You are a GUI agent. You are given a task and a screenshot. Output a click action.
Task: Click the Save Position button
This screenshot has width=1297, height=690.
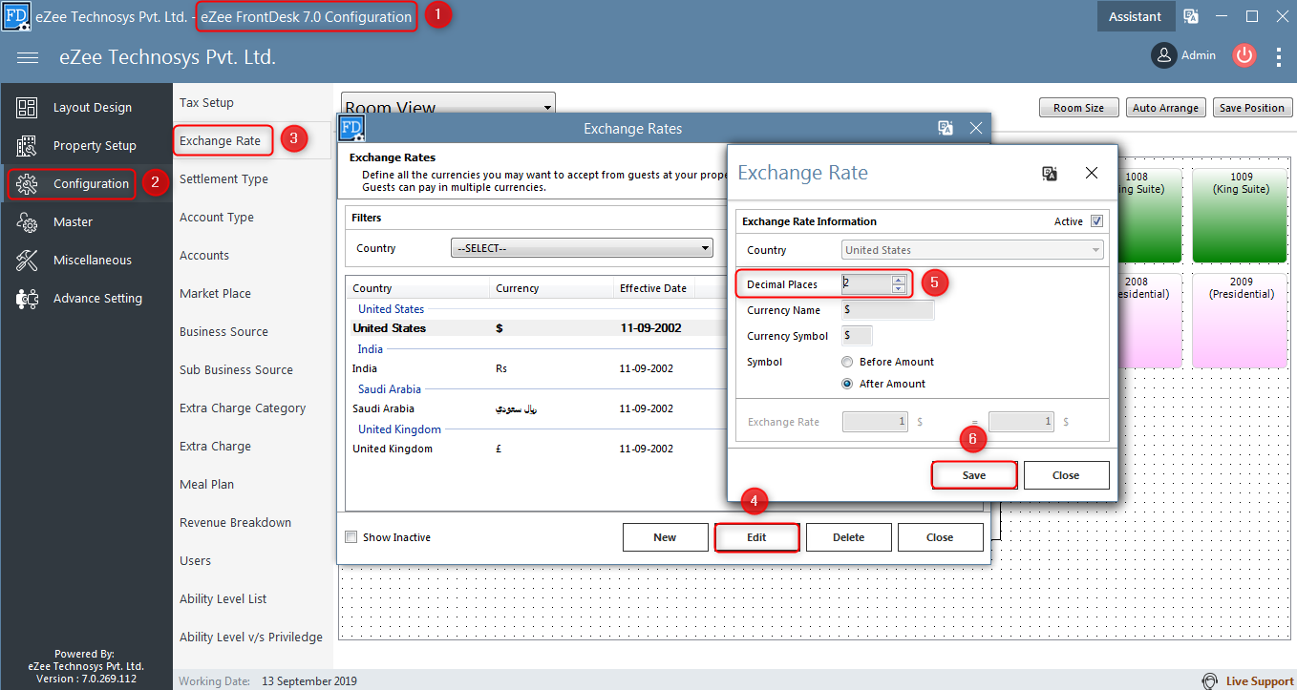pyautogui.click(x=1251, y=108)
